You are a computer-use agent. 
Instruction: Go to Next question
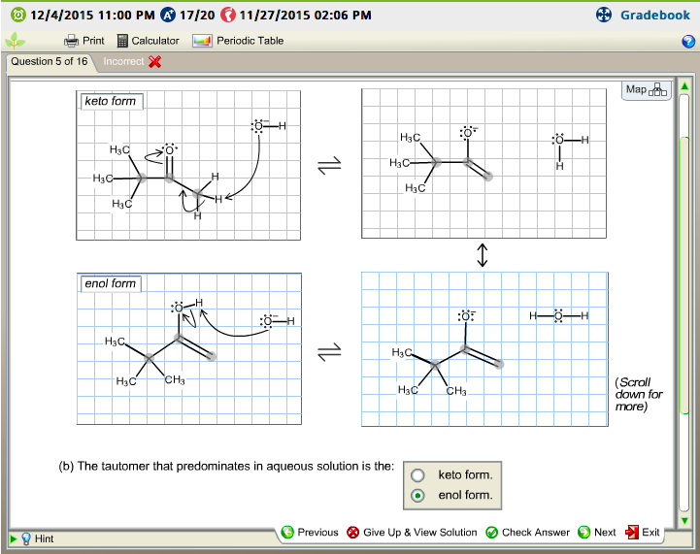point(596,532)
